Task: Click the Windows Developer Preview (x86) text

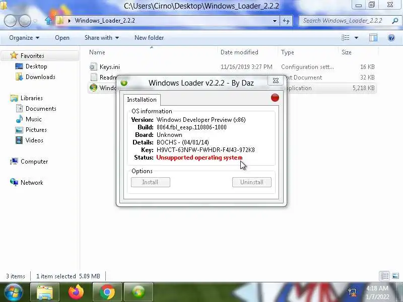Action: [x=201, y=120]
